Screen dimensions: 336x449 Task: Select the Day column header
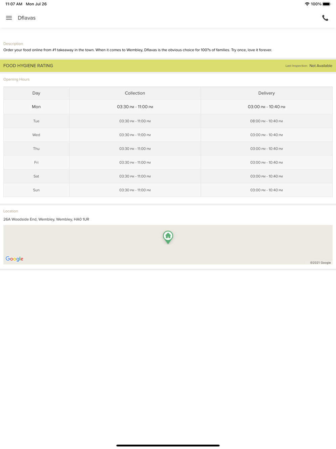coord(36,93)
